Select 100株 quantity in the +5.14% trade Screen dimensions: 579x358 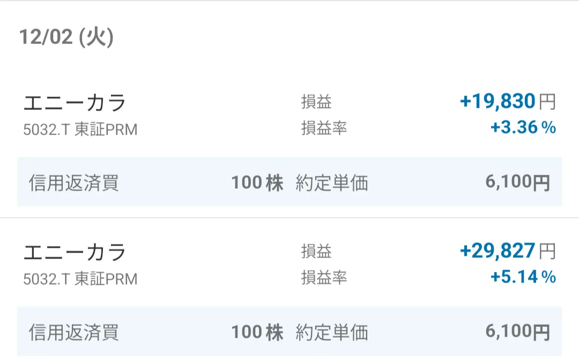tap(257, 333)
